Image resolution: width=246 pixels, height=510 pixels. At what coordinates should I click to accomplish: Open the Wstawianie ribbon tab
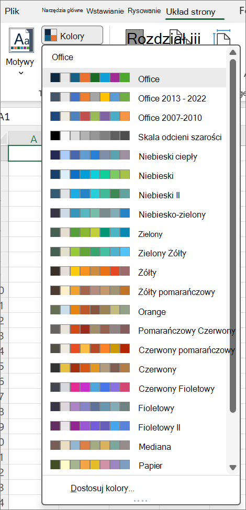(x=105, y=11)
